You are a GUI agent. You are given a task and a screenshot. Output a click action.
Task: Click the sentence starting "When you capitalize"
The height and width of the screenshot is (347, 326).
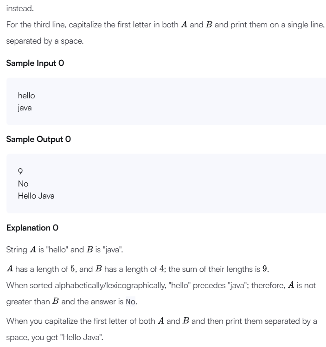click(161, 321)
